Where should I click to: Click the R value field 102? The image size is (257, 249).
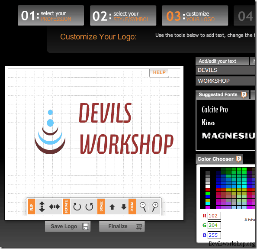coord(214,216)
